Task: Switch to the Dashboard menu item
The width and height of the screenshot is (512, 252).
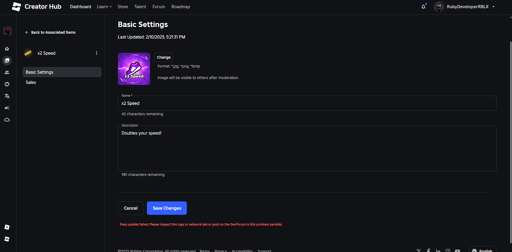Action: 80,7
